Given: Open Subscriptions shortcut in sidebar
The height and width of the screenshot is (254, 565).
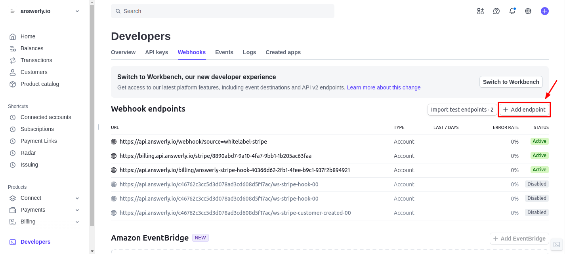Looking at the screenshot, I should click(x=37, y=129).
